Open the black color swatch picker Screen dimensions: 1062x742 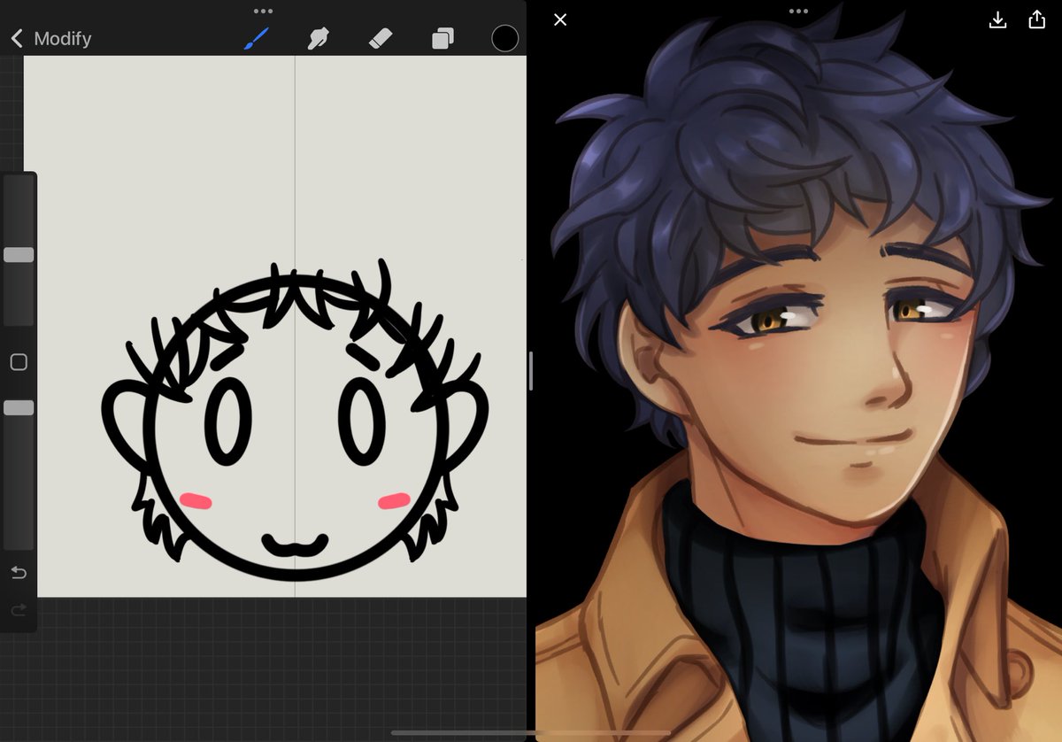click(x=504, y=38)
